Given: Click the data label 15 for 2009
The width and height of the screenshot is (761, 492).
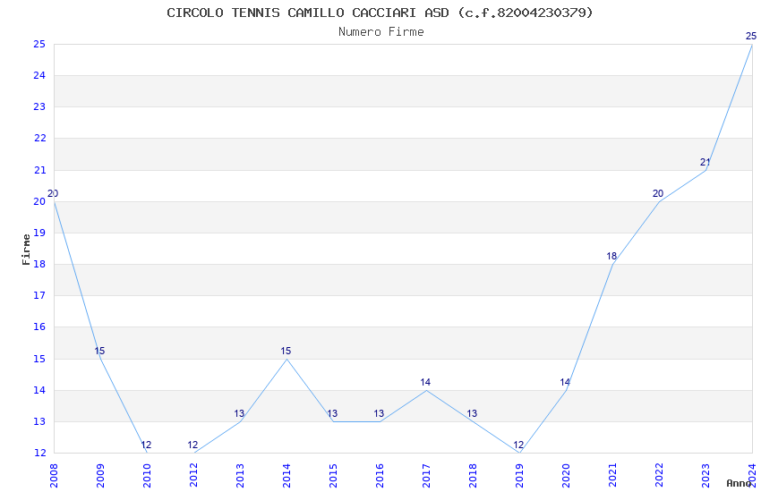Looking at the screenshot, I should 99,351.
